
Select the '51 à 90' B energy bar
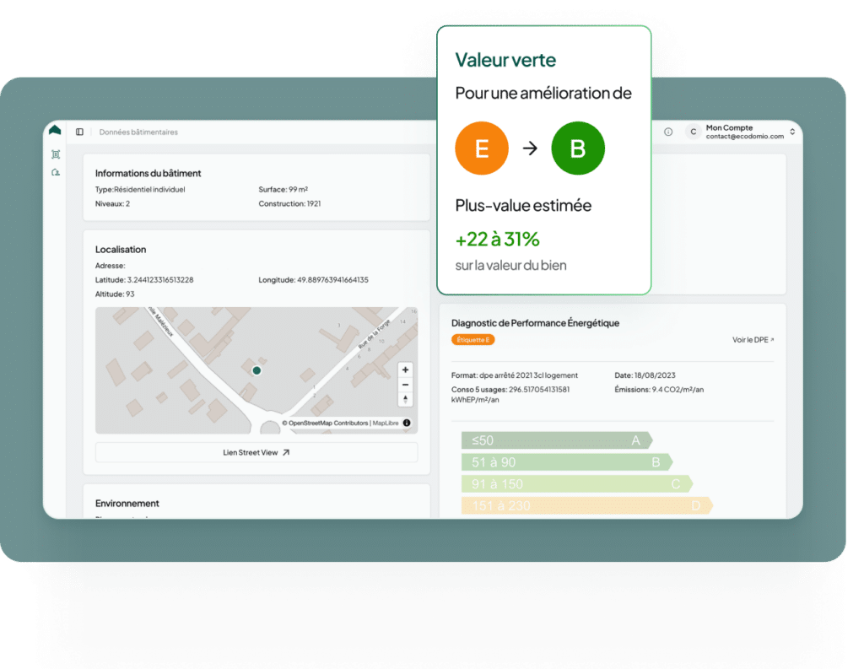coord(565,462)
